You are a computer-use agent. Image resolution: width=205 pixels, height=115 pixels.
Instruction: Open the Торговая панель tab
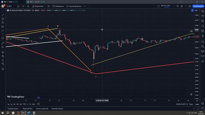click(x=57, y=109)
